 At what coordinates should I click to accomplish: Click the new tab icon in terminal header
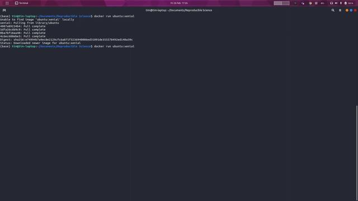point(4,10)
